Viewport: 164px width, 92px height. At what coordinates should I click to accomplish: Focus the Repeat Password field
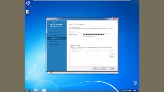click(95, 34)
